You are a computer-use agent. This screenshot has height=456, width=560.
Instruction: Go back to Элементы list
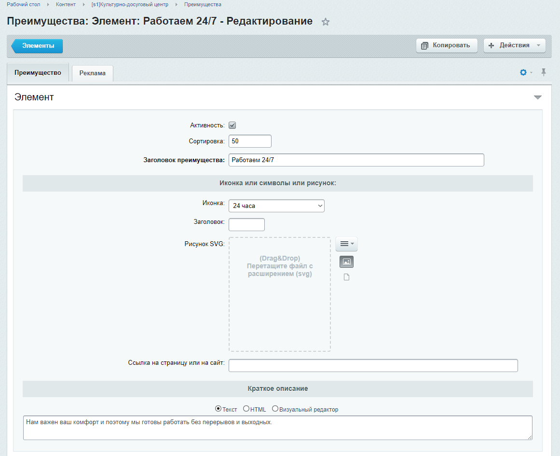(x=37, y=46)
